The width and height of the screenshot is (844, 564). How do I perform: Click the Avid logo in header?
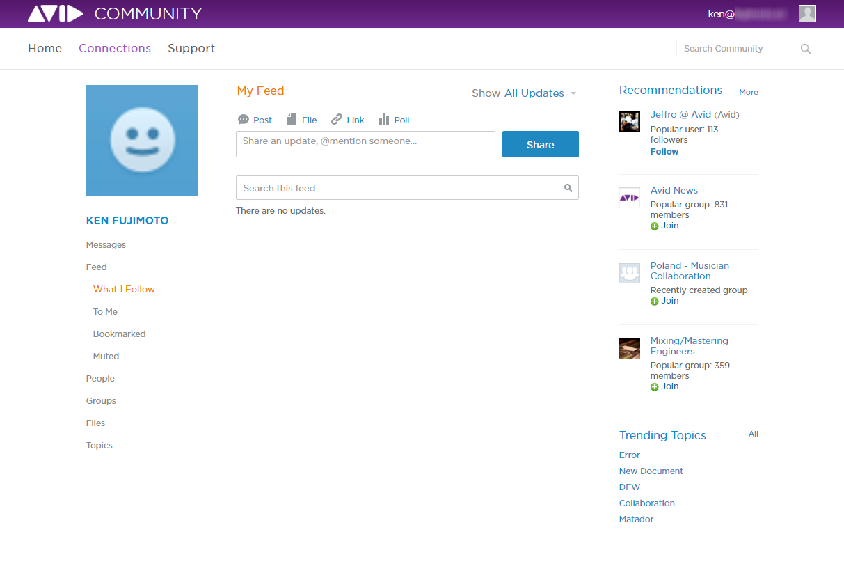click(x=56, y=13)
